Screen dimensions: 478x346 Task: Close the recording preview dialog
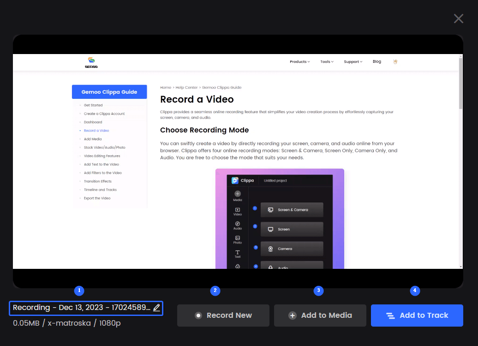point(458,18)
